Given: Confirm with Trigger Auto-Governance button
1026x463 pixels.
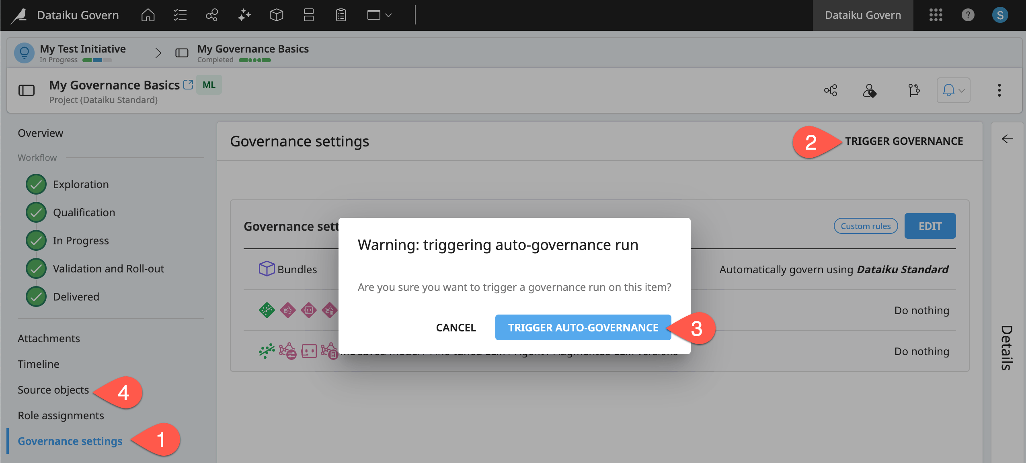Looking at the screenshot, I should pos(583,327).
